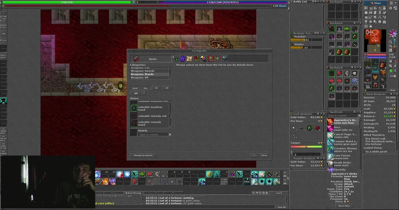
Task: Collapse the Hunt Analyser panel
Action: (x=394, y=94)
